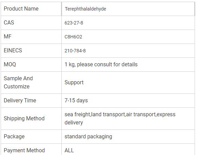Click the Package label cell
The image size is (198, 155).
coord(31,137)
